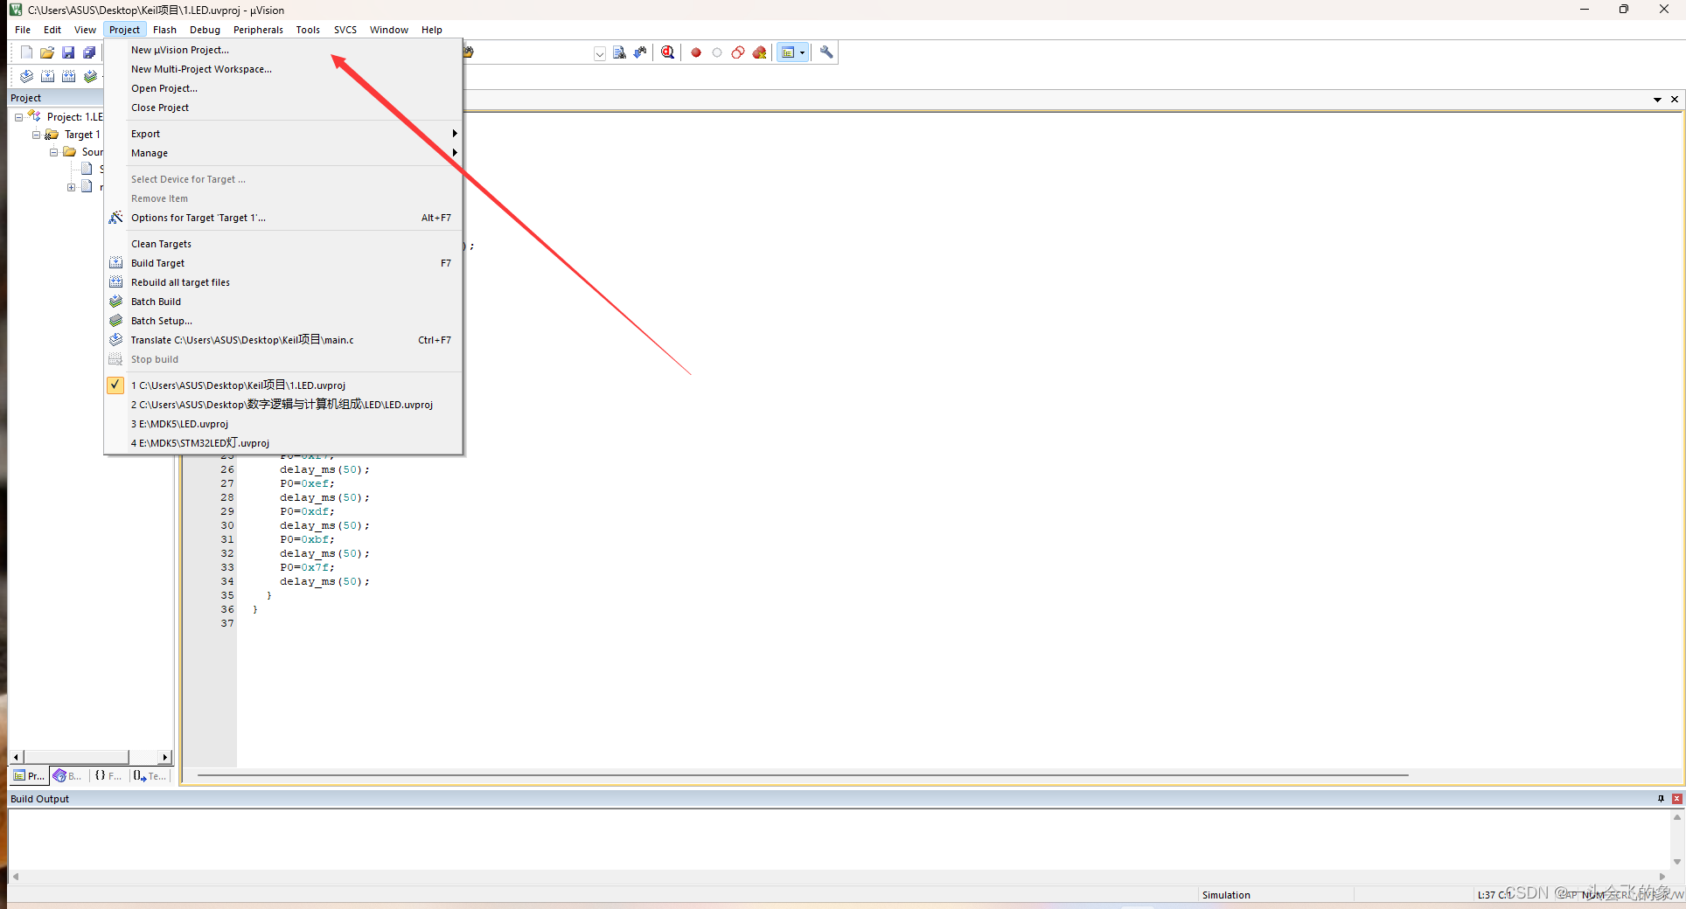The width and height of the screenshot is (1686, 909).
Task: Close the editor window with the X
Action: coord(1675,100)
